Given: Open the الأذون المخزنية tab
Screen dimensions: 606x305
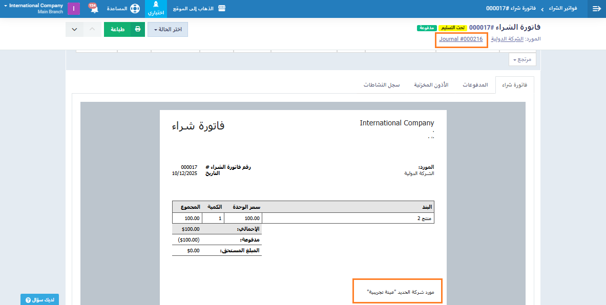Looking at the screenshot, I should point(431,84).
